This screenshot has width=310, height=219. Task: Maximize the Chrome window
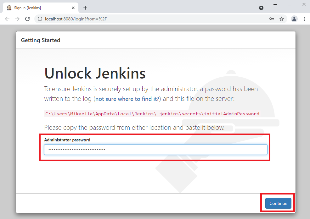coord(290,4)
